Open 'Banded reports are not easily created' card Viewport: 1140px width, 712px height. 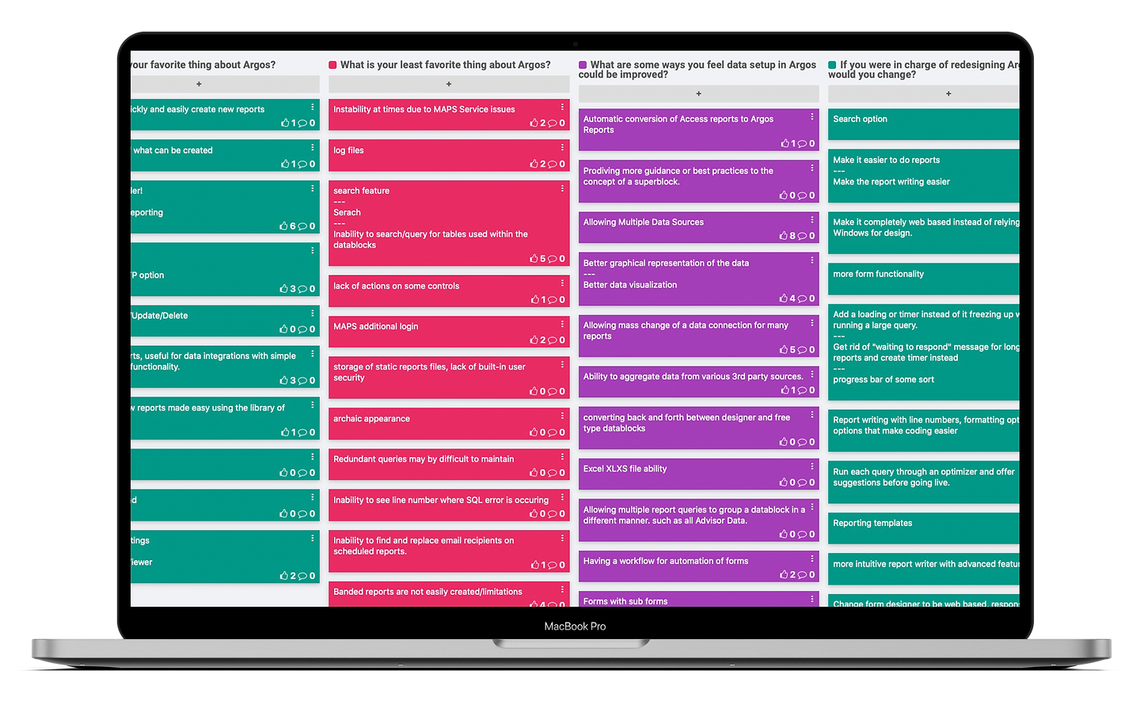click(449, 594)
